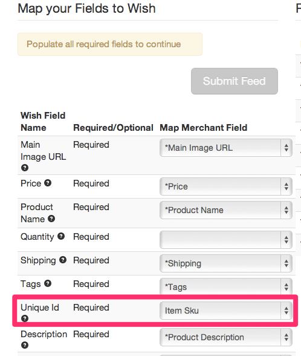This screenshot has height=356, width=301.
Task: Click the 'Populate all required fields' alert
Action: (x=110, y=44)
